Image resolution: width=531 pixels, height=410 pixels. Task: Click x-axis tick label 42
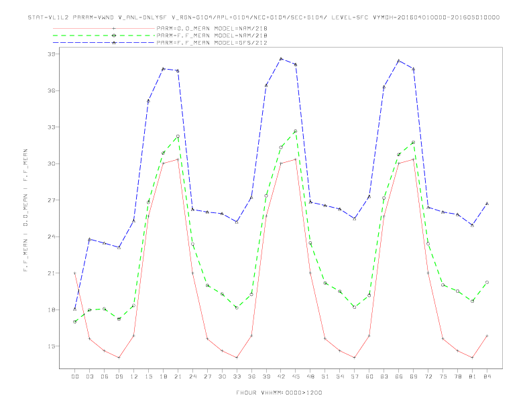point(281,377)
